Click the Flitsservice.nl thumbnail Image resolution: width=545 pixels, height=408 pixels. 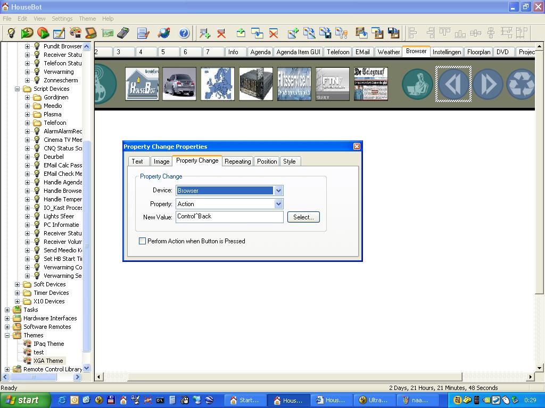pyautogui.click(x=294, y=84)
